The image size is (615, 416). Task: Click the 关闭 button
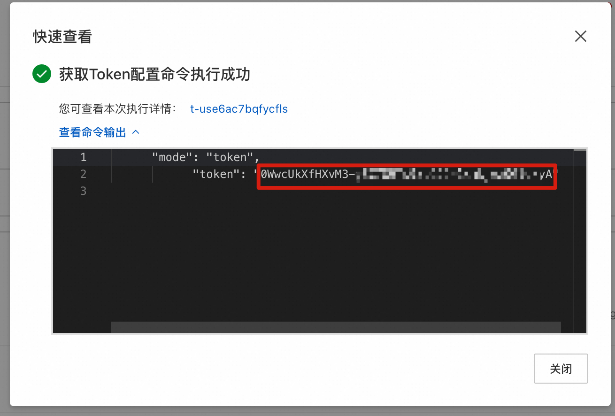coord(561,369)
